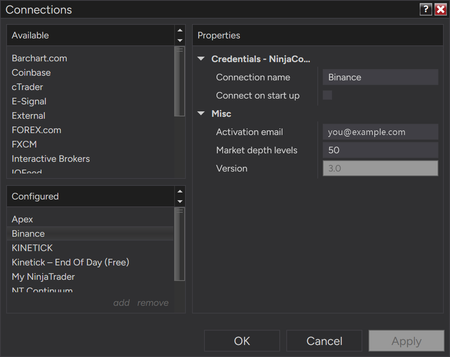The width and height of the screenshot is (450, 357).
Task: Select Coinbase in Available list
Action: pyautogui.click(x=90, y=73)
